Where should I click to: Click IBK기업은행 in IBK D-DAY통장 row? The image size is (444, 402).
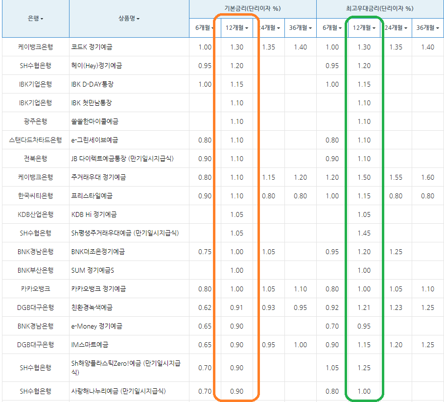pos(35,84)
